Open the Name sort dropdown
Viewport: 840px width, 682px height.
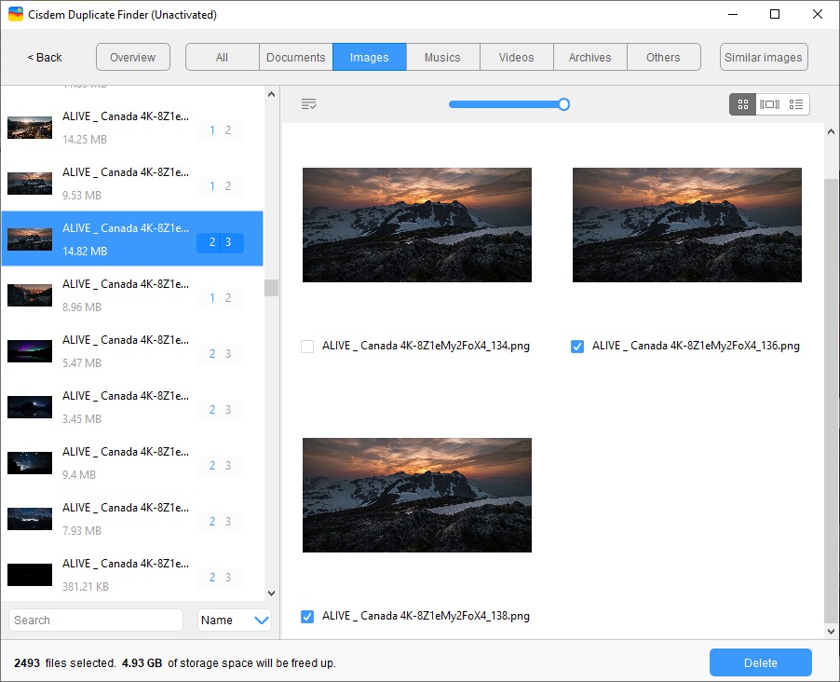tap(234, 620)
